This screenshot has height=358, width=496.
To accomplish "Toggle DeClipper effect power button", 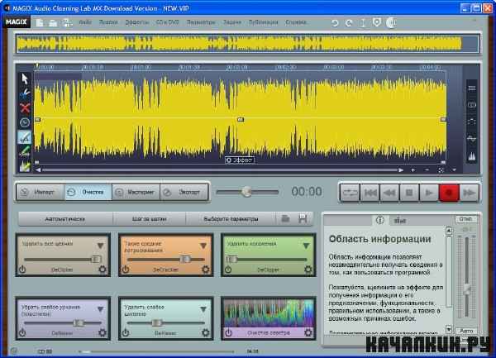I will [x=228, y=270].
